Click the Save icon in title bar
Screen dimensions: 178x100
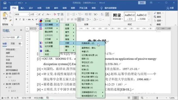tap(5, 3)
